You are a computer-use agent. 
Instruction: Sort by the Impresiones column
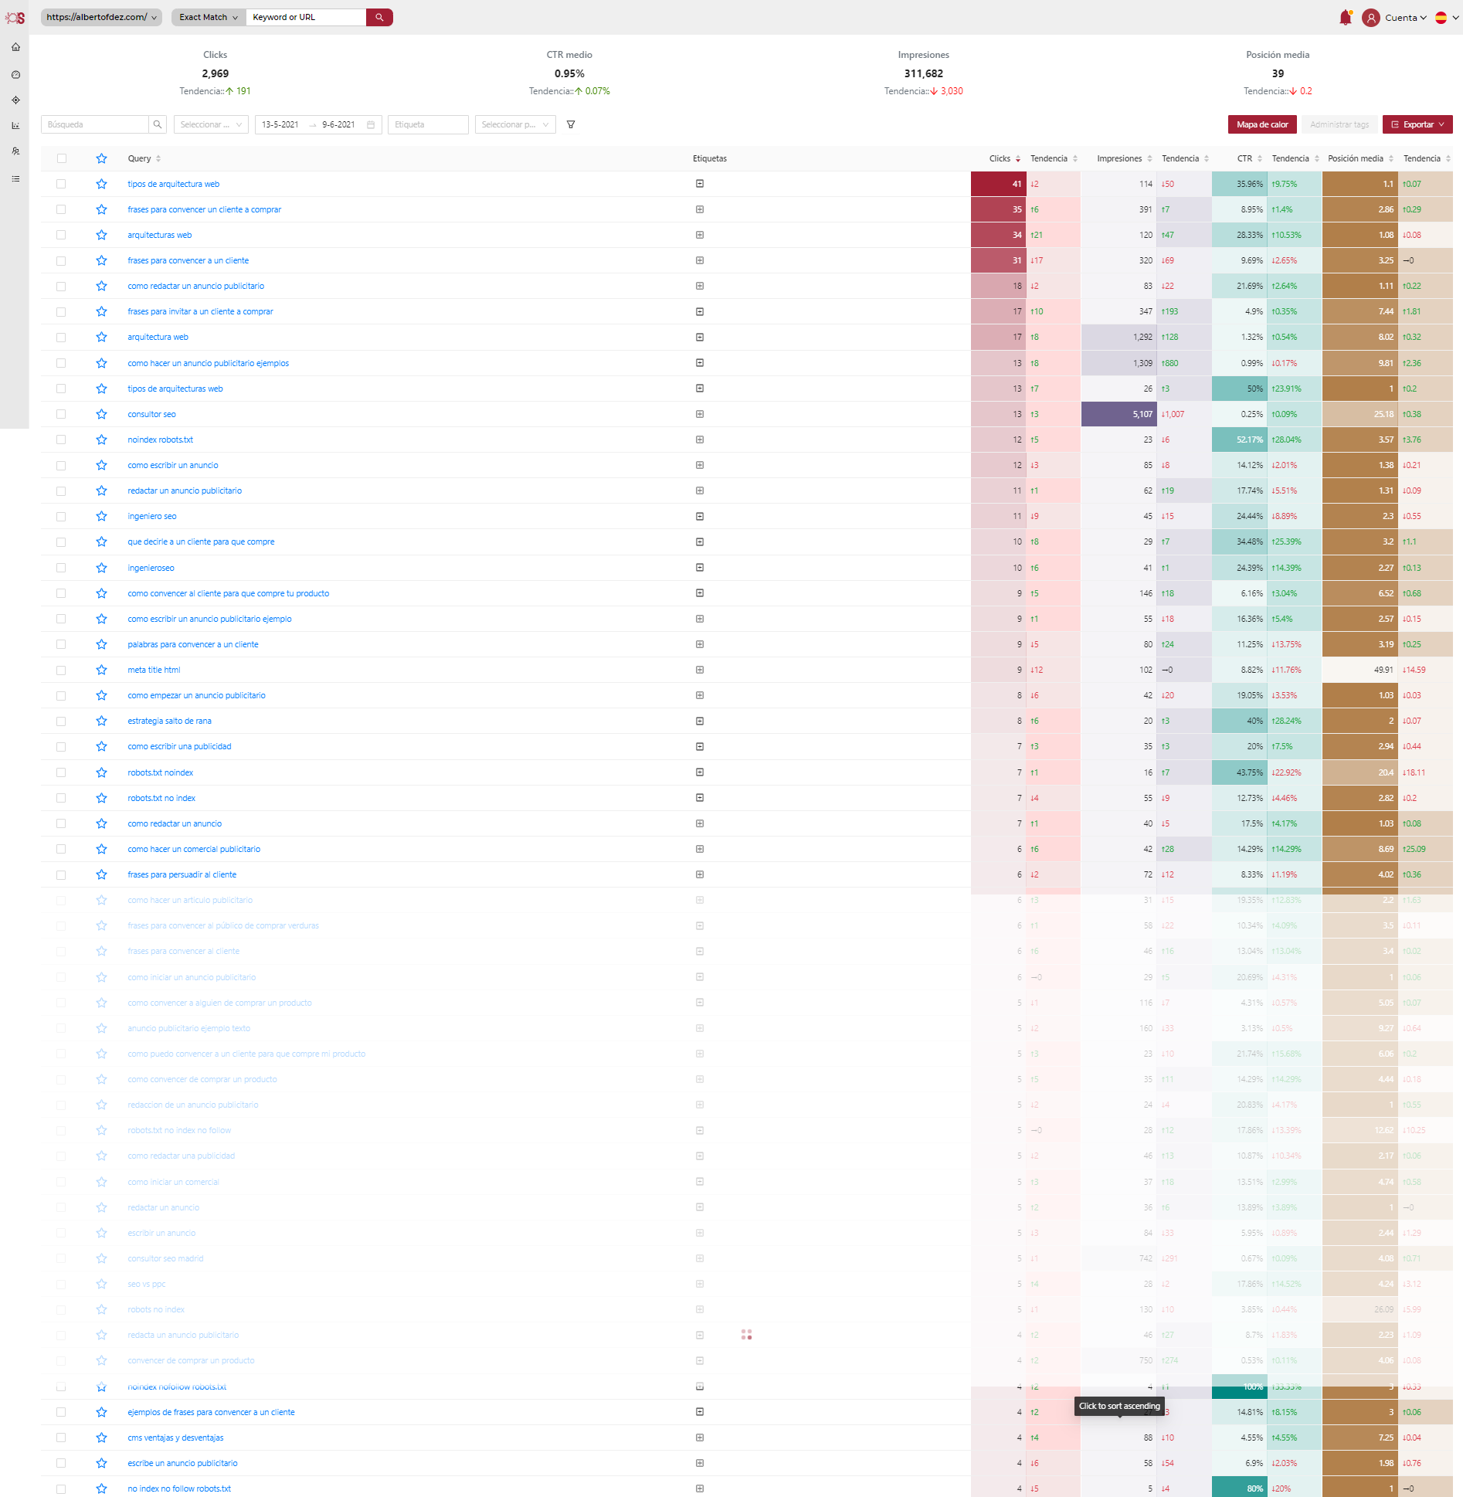tap(1124, 158)
